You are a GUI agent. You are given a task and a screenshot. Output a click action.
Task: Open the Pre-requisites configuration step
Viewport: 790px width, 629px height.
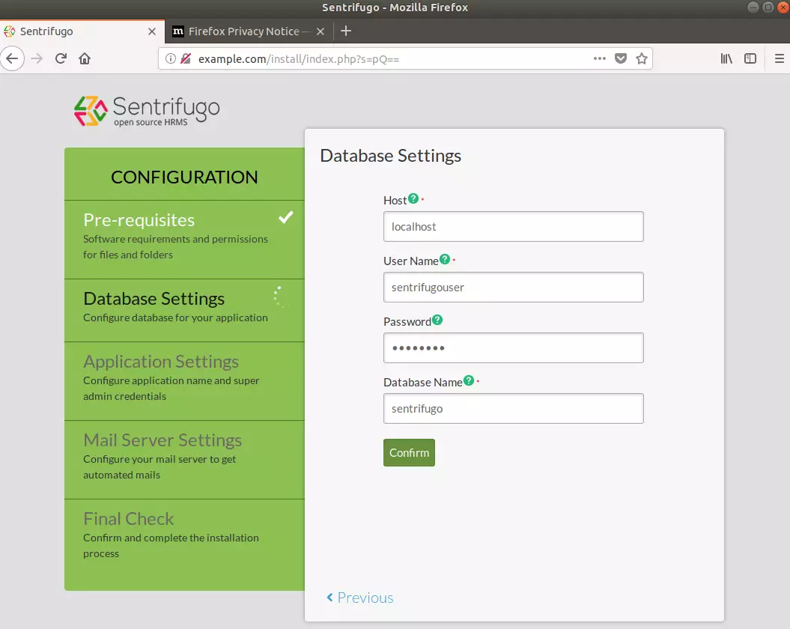click(184, 240)
